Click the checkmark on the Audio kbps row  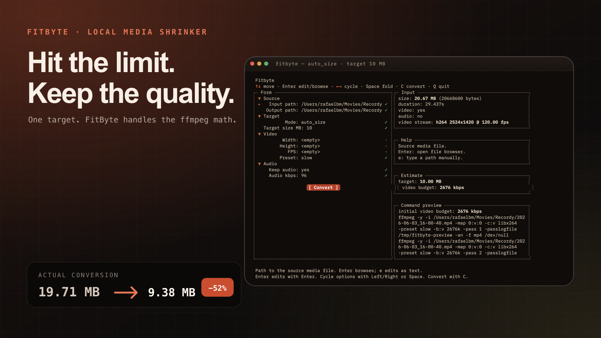(x=386, y=176)
